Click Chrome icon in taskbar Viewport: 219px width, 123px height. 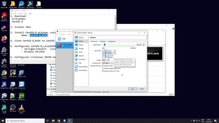pos(59,121)
